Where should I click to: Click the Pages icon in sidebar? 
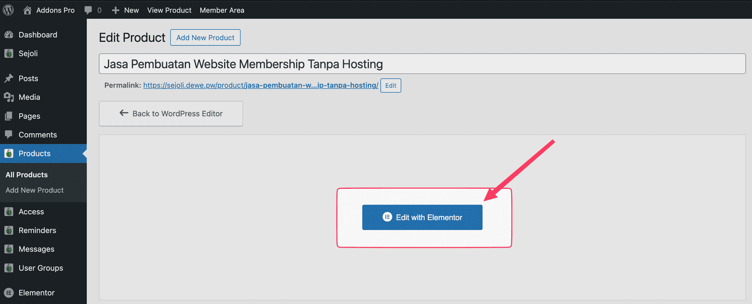tap(9, 116)
